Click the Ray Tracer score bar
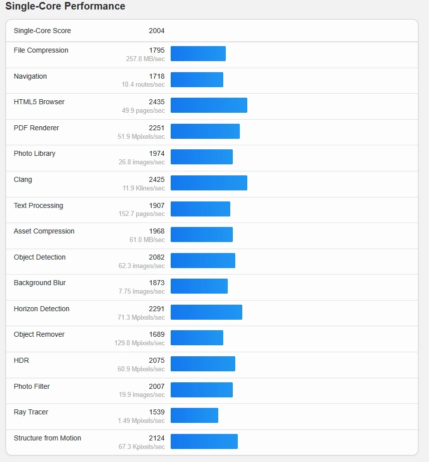 point(194,415)
